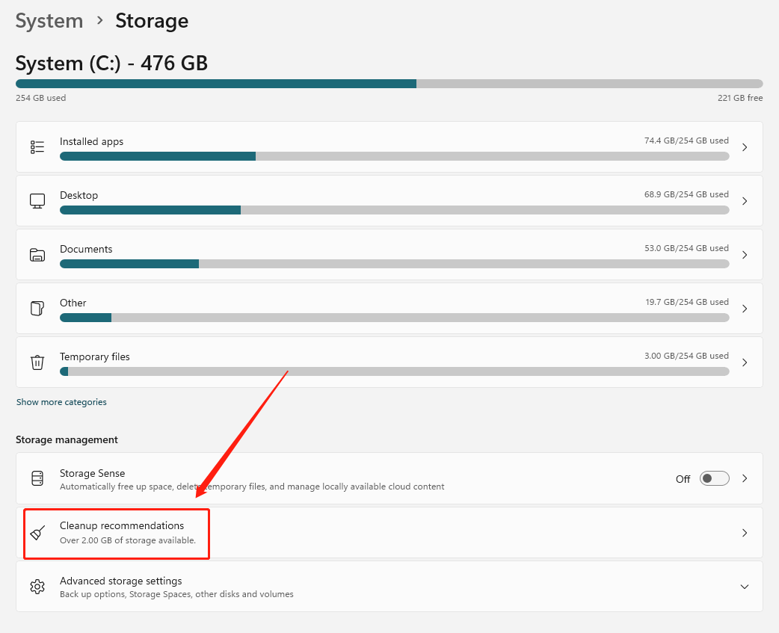Screen dimensions: 779x633
Task: Click the Other category icon
Action: pyautogui.click(x=37, y=309)
